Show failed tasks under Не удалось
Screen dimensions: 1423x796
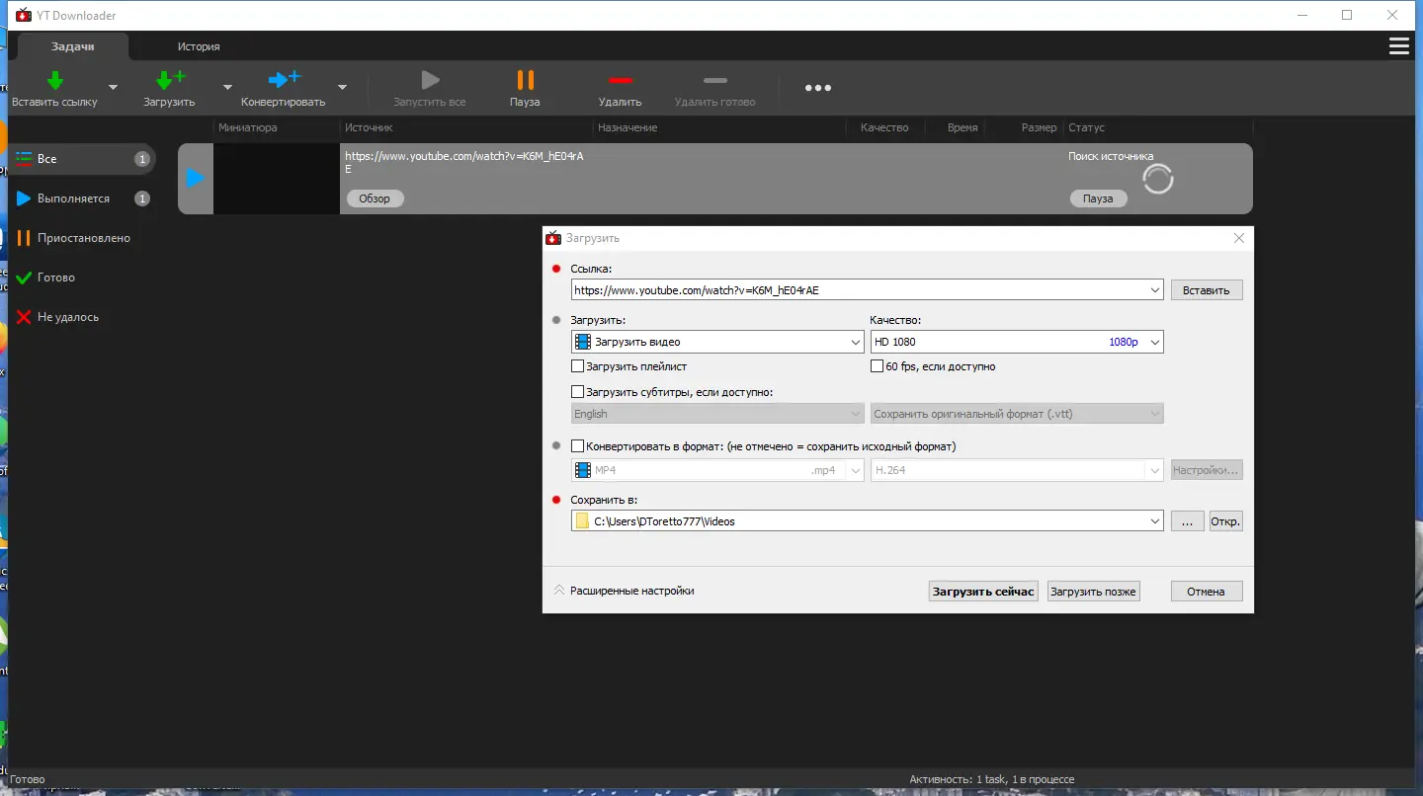tap(83, 317)
